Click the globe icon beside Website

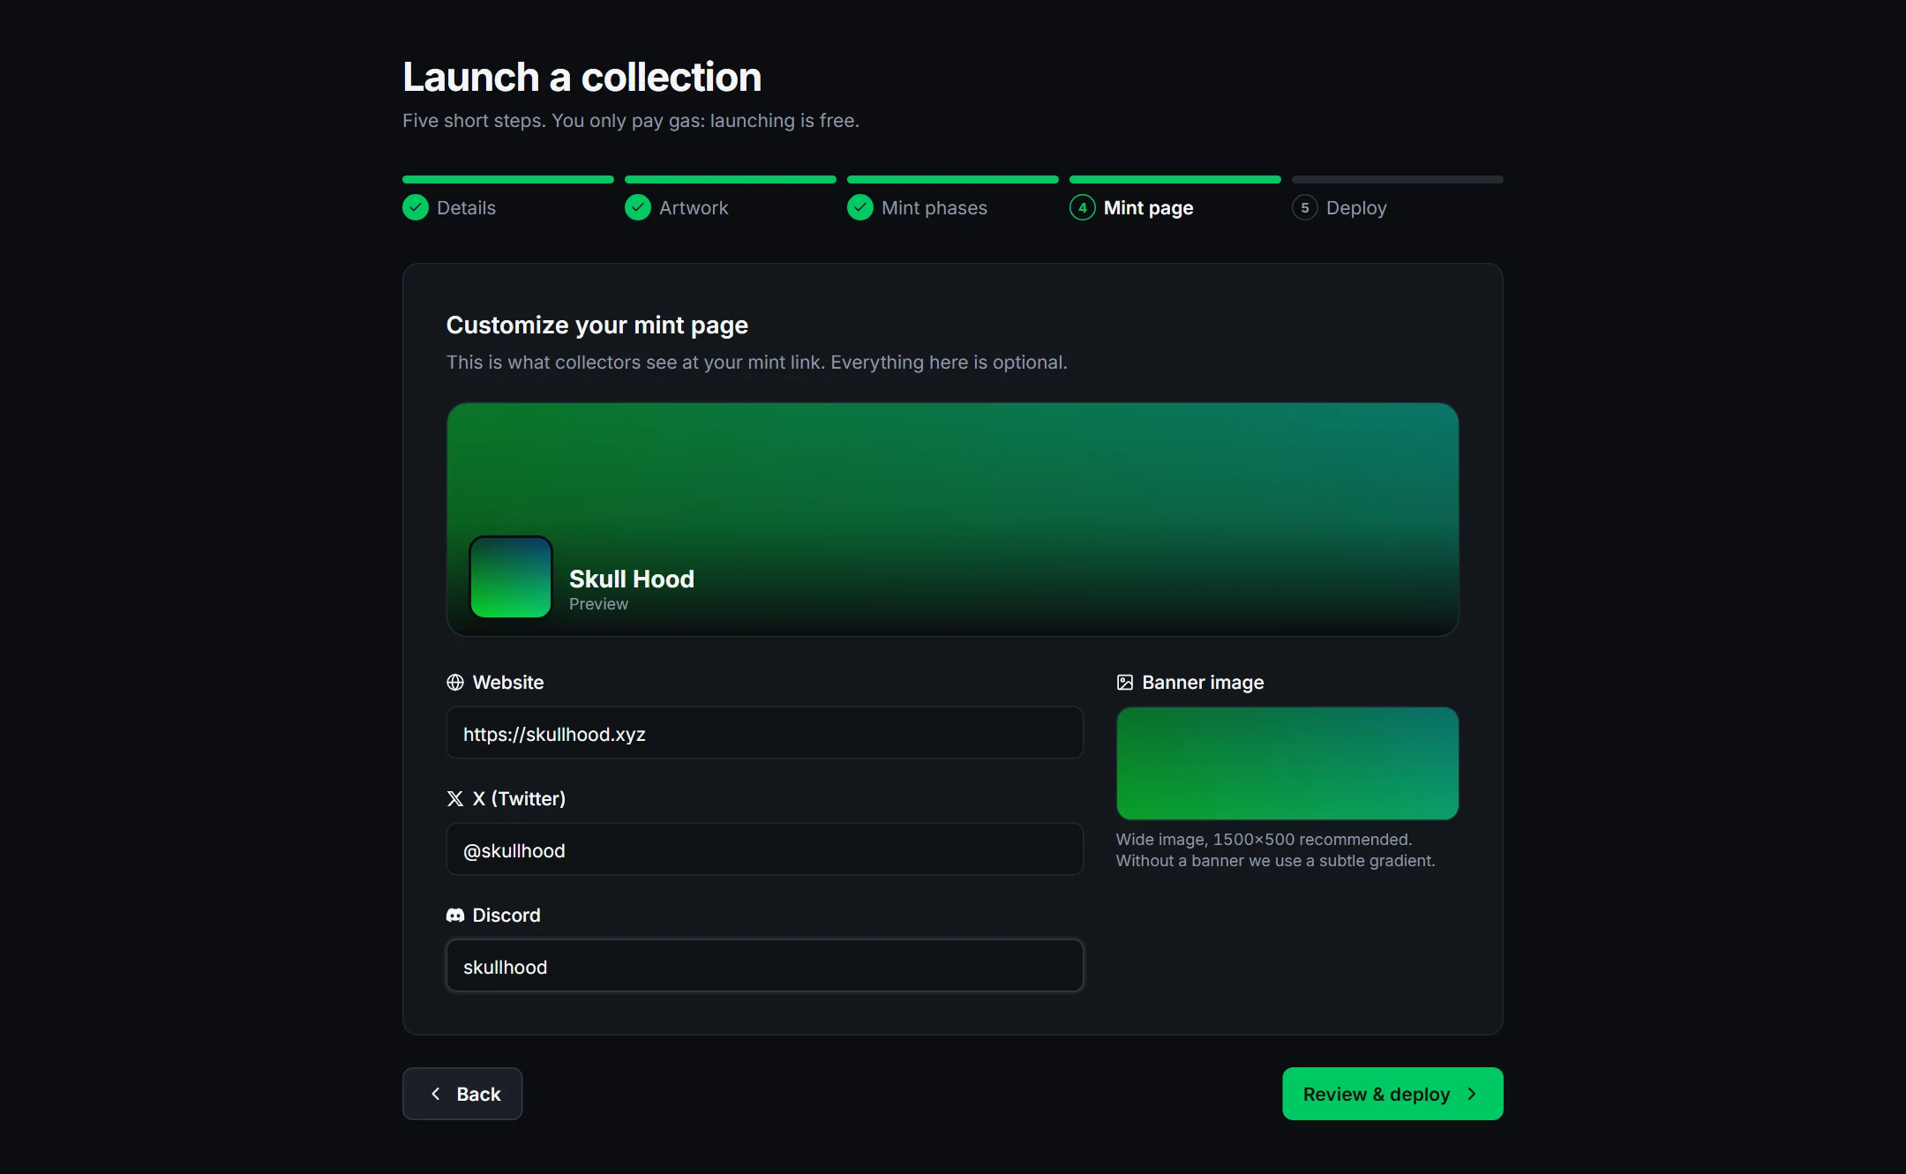(455, 683)
